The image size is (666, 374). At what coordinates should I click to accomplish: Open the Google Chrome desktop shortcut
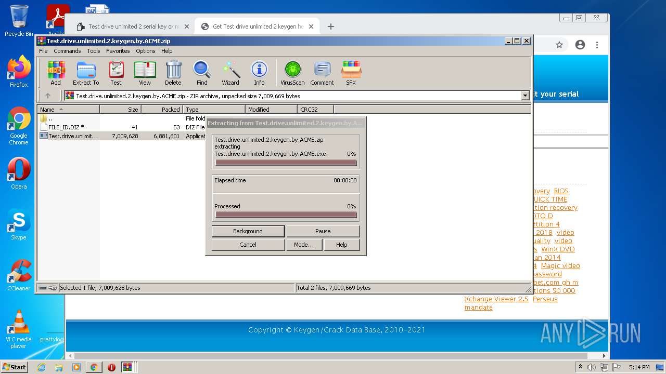point(19,126)
